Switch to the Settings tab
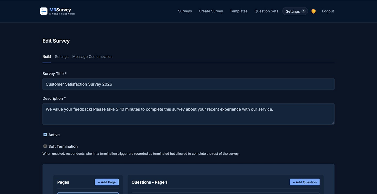 61,57
